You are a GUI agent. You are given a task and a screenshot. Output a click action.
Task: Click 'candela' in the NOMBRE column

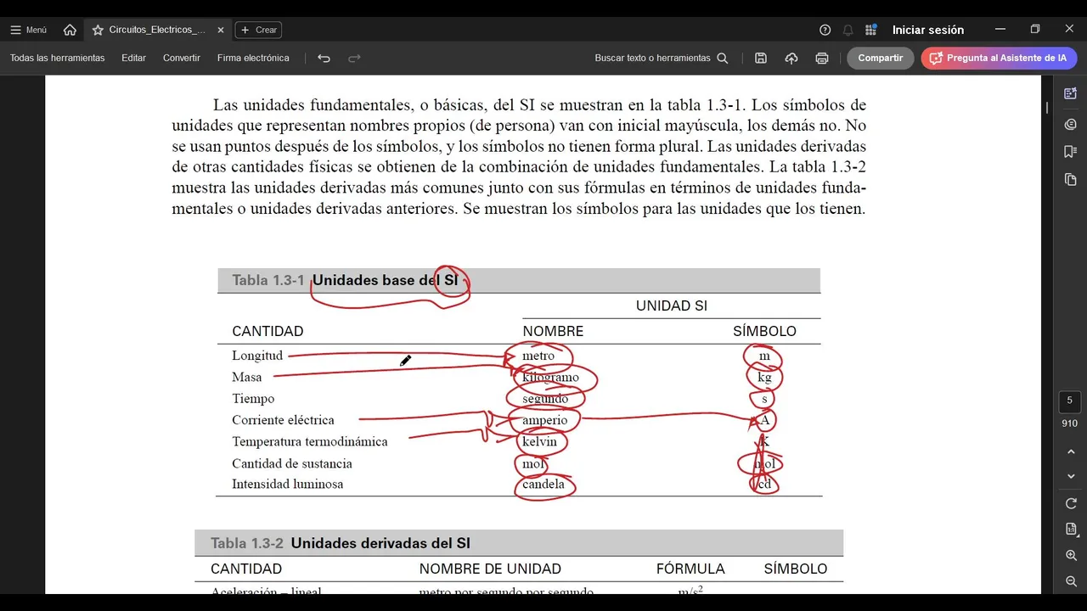tap(543, 485)
